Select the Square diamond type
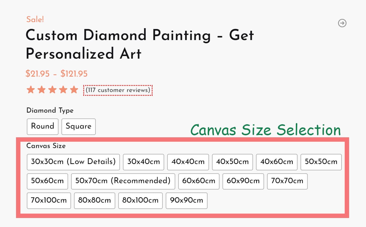Image resolution: width=366 pixels, height=227 pixels. click(x=79, y=127)
